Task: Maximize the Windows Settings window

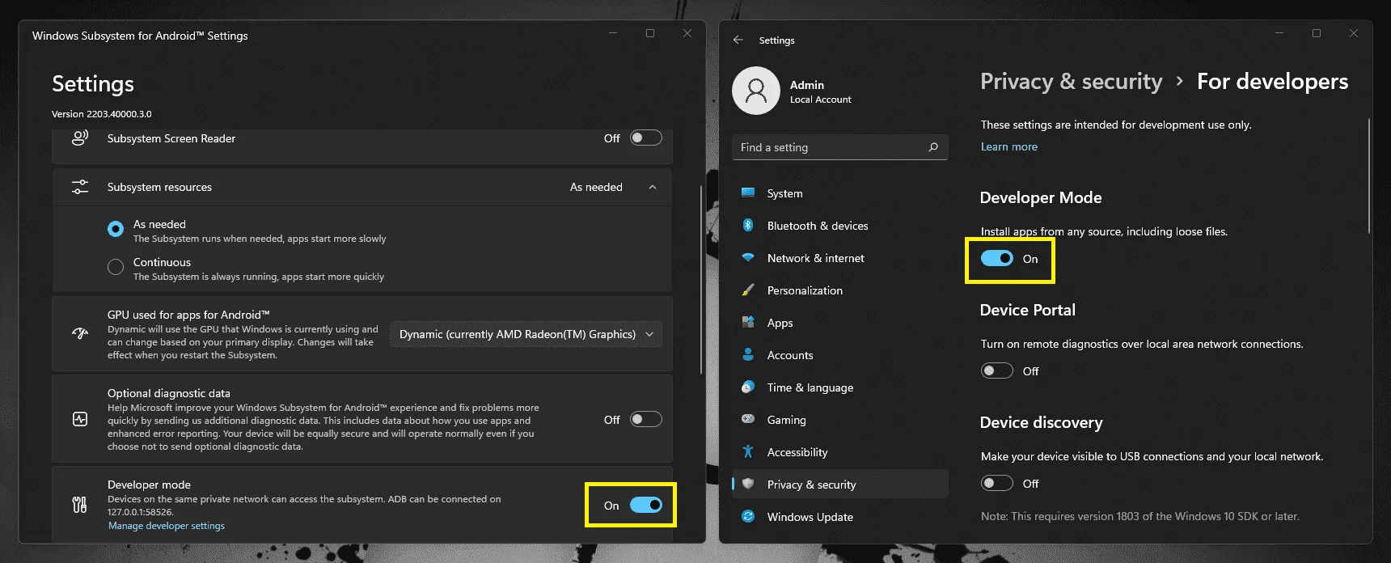Action: coord(1317,33)
